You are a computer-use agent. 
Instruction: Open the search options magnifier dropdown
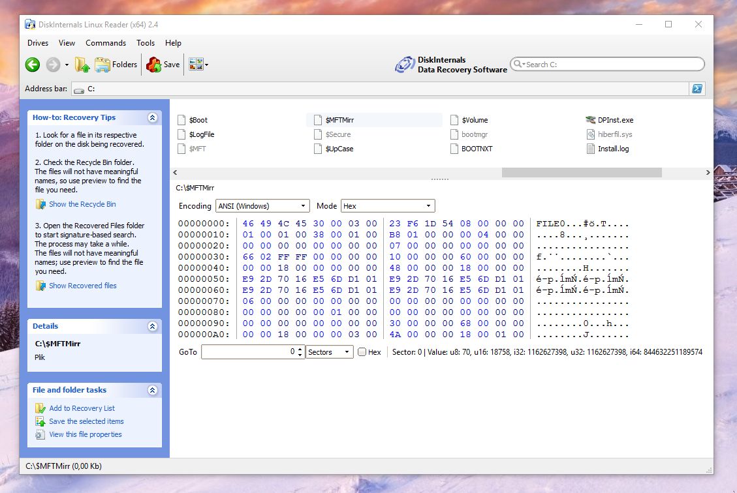click(519, 65)
